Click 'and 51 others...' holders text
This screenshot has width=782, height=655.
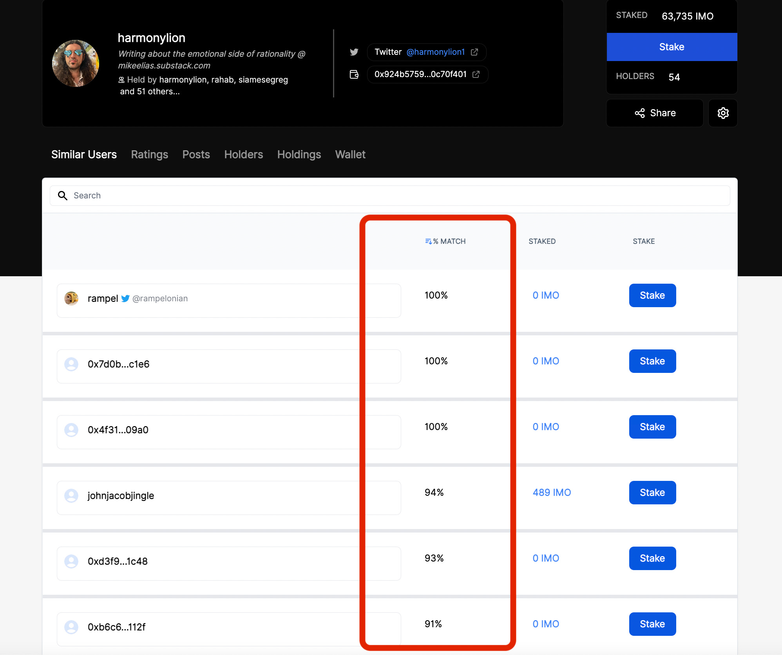click(x=150, y=92)
